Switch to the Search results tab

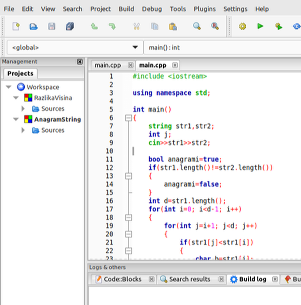190,279
